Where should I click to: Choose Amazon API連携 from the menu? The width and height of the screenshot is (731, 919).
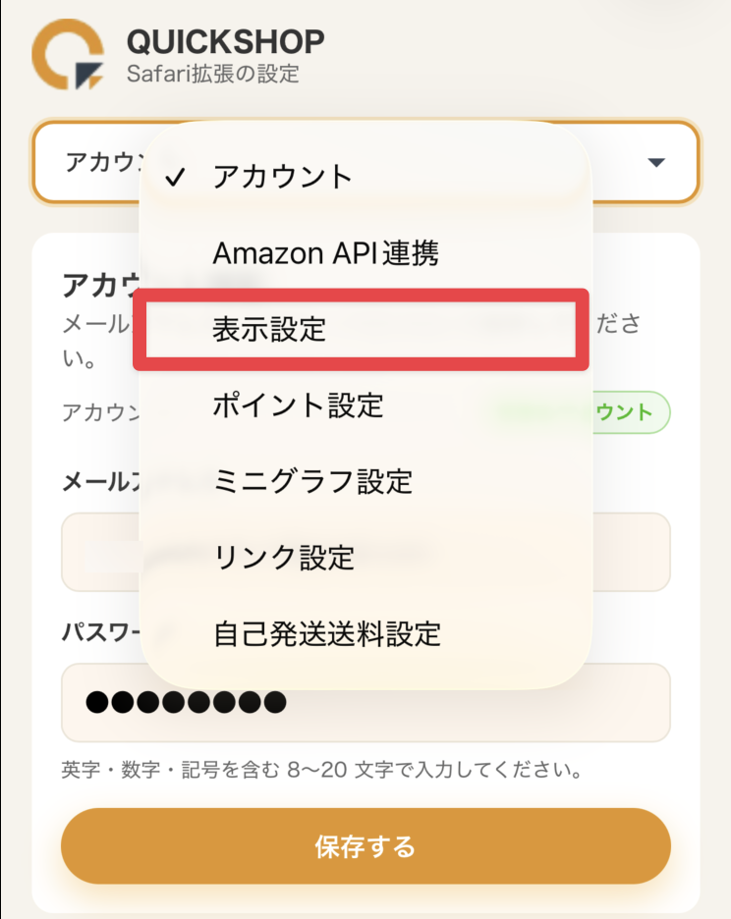pyautogui.click(x=325, y=254)
